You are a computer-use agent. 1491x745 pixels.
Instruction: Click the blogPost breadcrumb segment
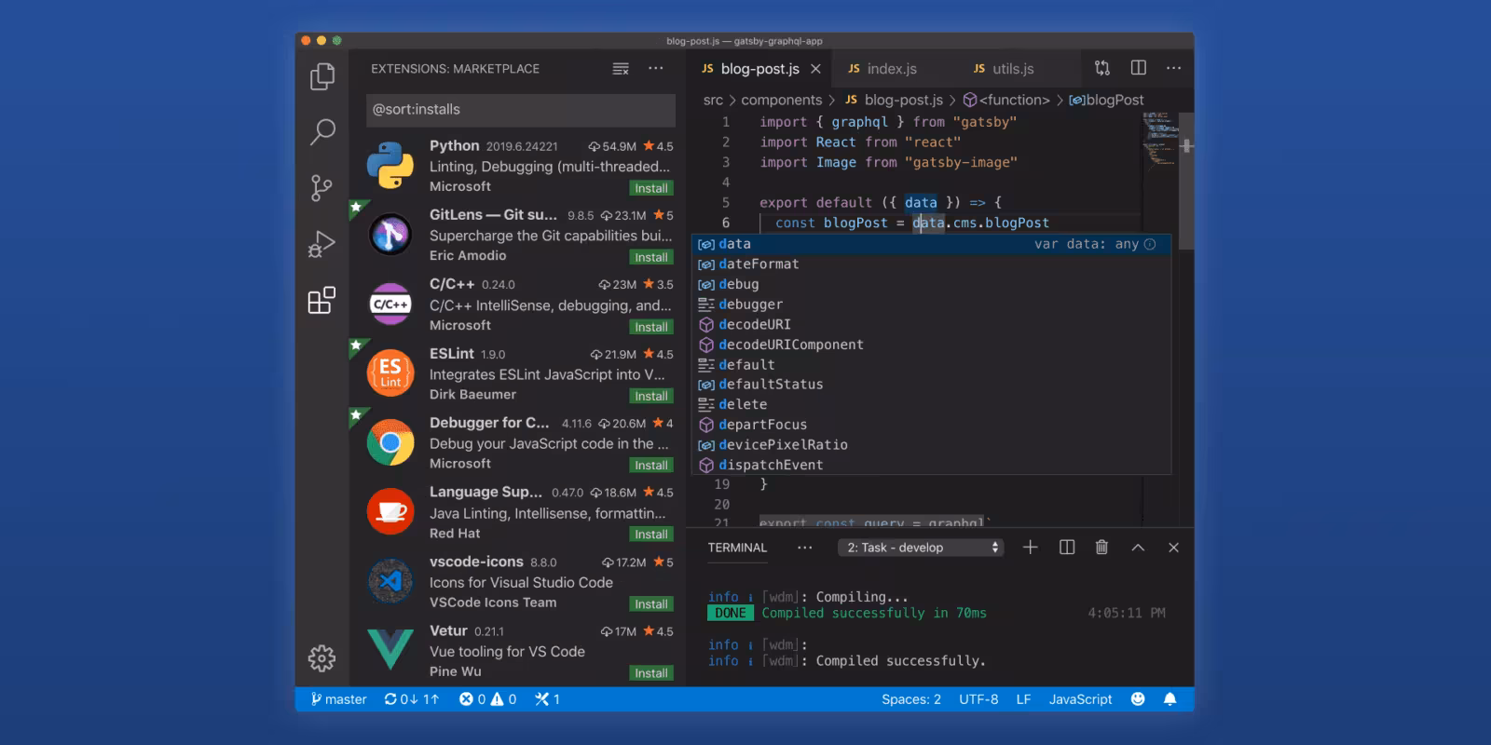pos(1106,100)
